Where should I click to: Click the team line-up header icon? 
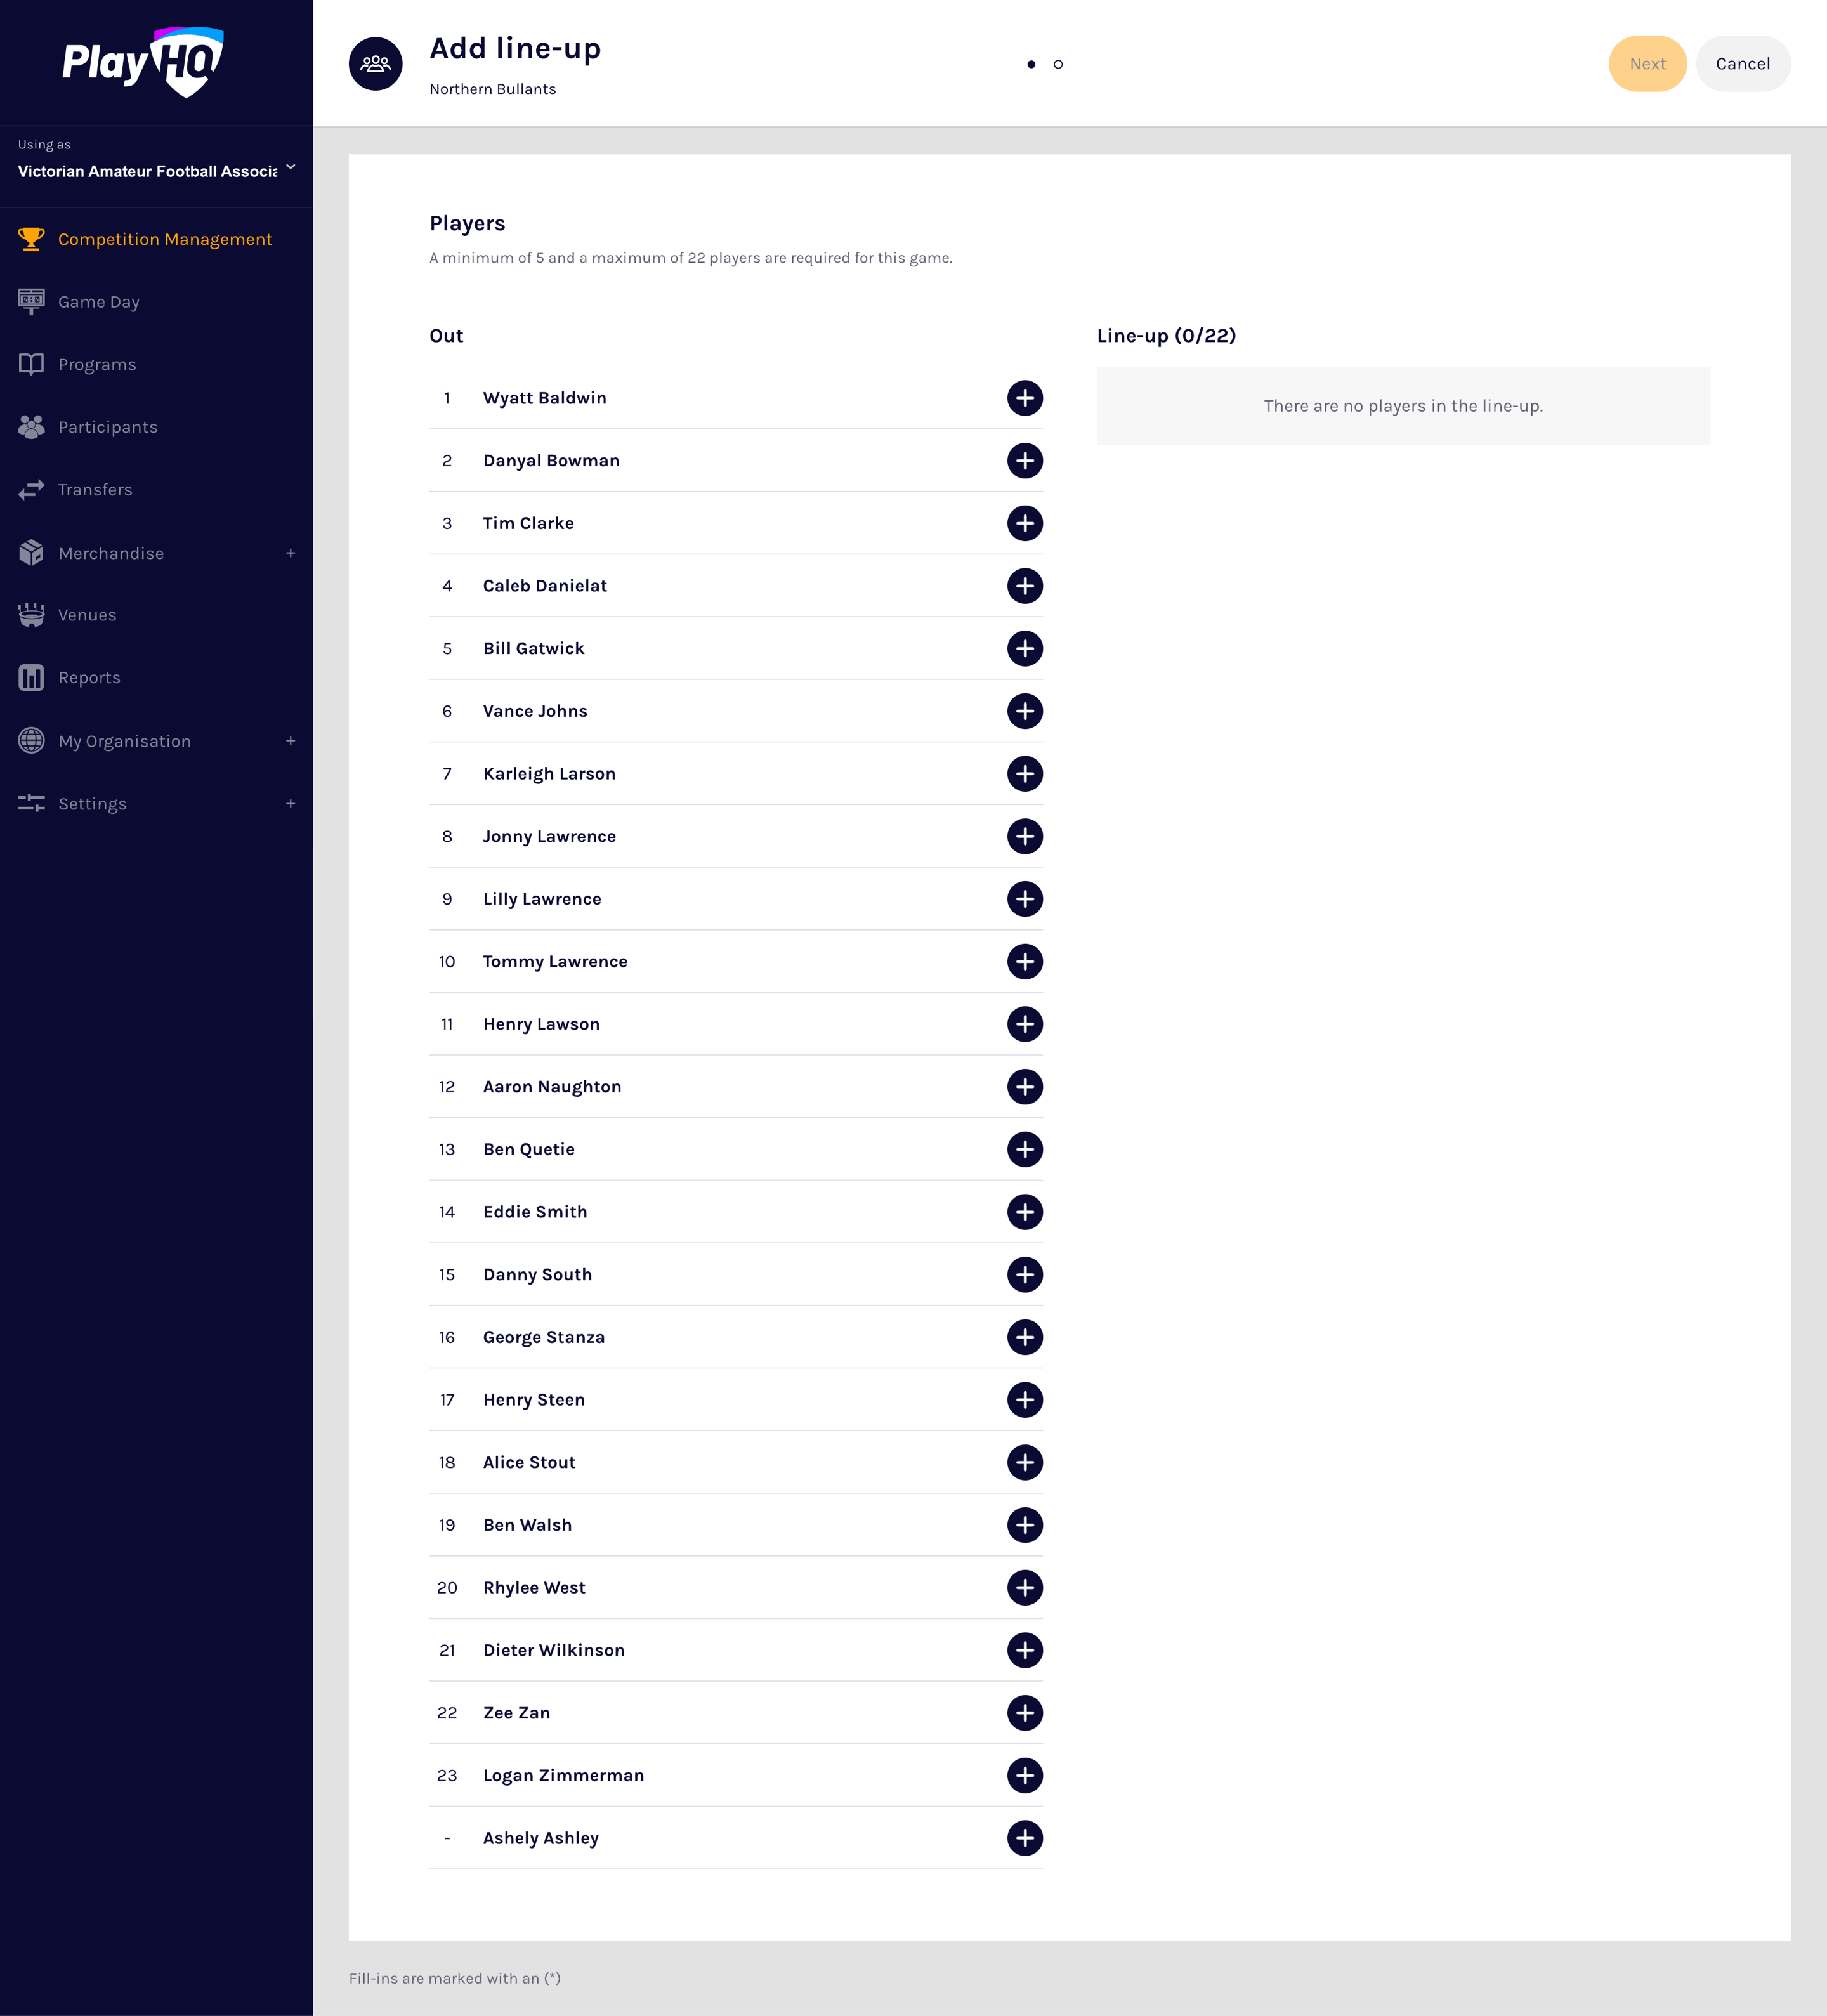[x=376, y=64]
